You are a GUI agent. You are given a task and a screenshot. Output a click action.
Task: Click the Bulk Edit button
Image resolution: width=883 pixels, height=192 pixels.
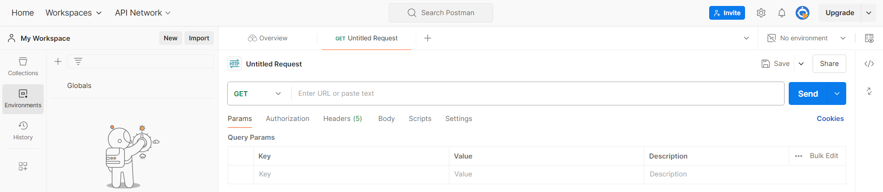[x=824, y=156]
